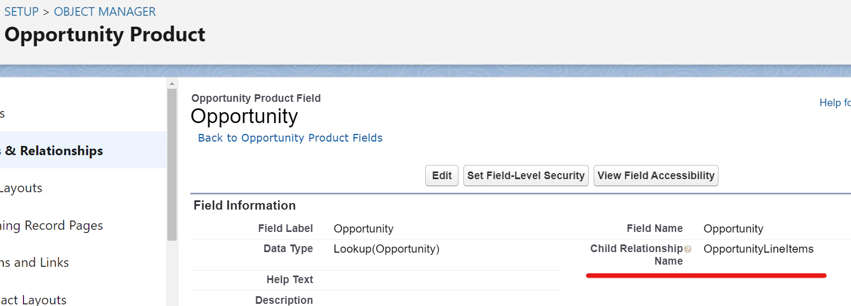Open View Field Accessibility

[655, 175]
